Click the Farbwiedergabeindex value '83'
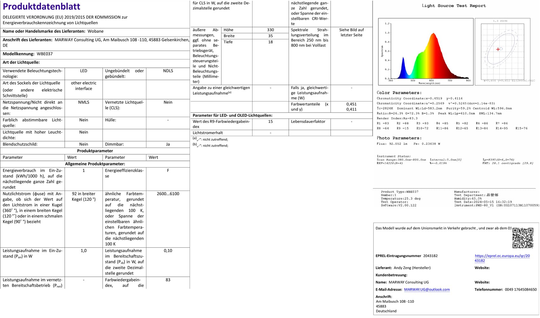Viewport: 540px width, 318px height. tap(168, 280)
